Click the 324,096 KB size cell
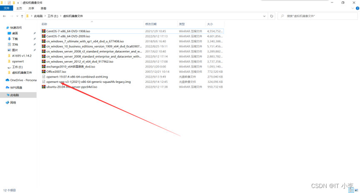 pyautogui.click(x=215, y=82)
